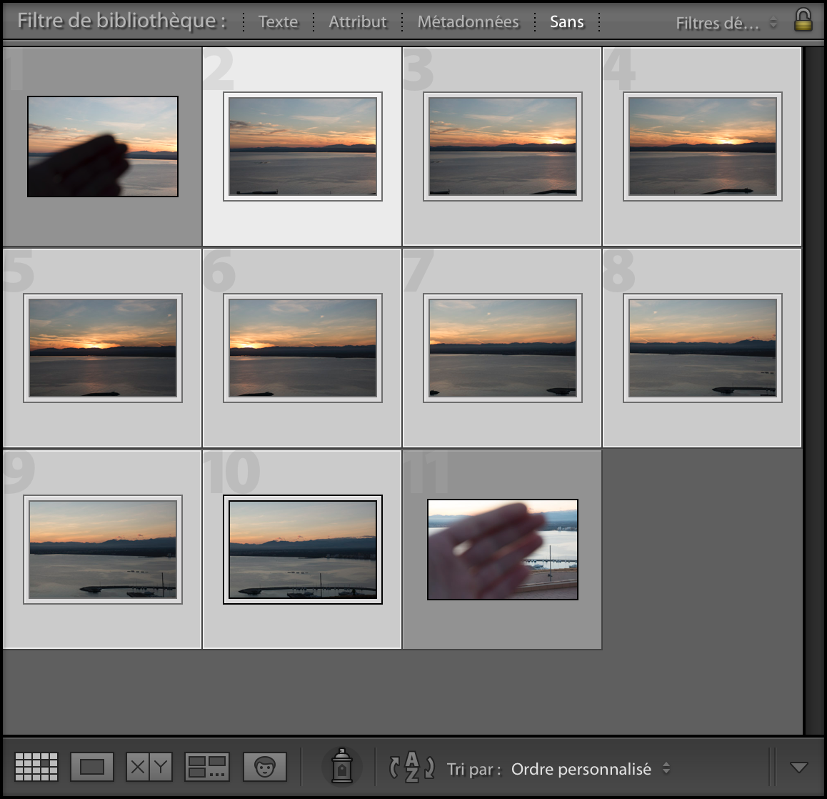
Task: Open the Métadonnées filter tab
Action: coord(468,21)
